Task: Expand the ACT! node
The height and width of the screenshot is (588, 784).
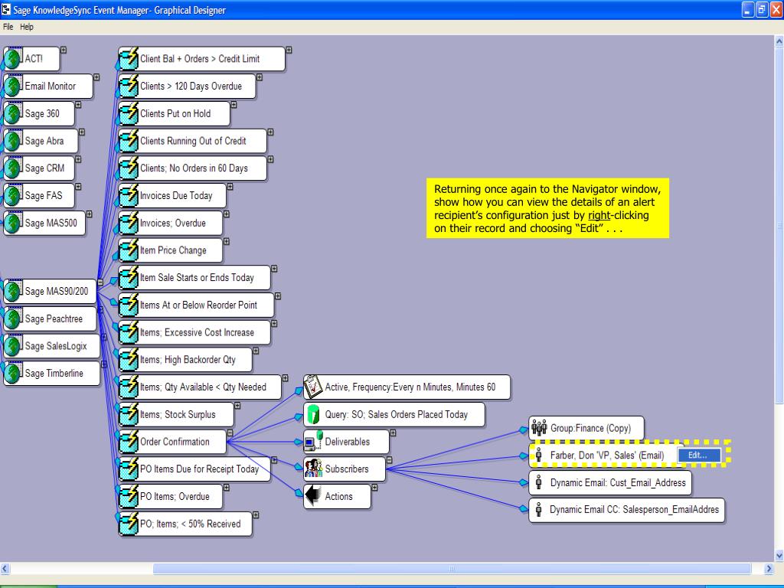Action: coord(64,50)
